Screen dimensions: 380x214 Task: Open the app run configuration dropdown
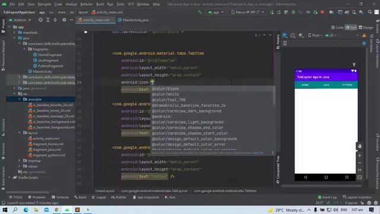point(216,12)
